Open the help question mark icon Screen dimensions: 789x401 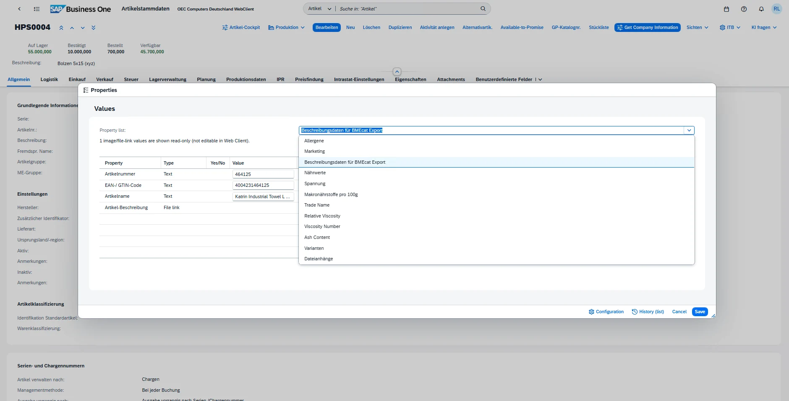[x=744, y=9]
